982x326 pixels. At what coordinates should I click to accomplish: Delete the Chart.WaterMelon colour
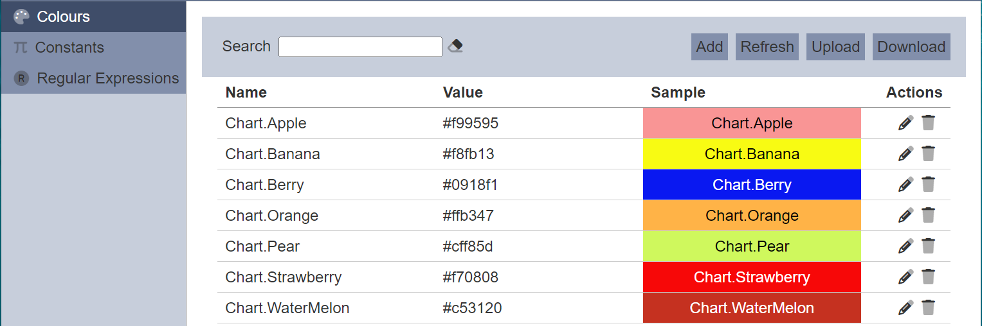point(928,308)
